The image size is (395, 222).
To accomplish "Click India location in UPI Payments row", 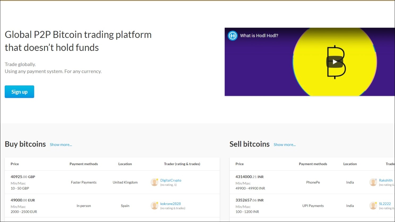I will (350, 206).
